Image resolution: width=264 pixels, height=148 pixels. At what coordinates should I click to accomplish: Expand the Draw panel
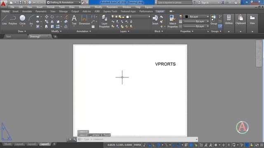pyautogui.click(x=22, y=31)
